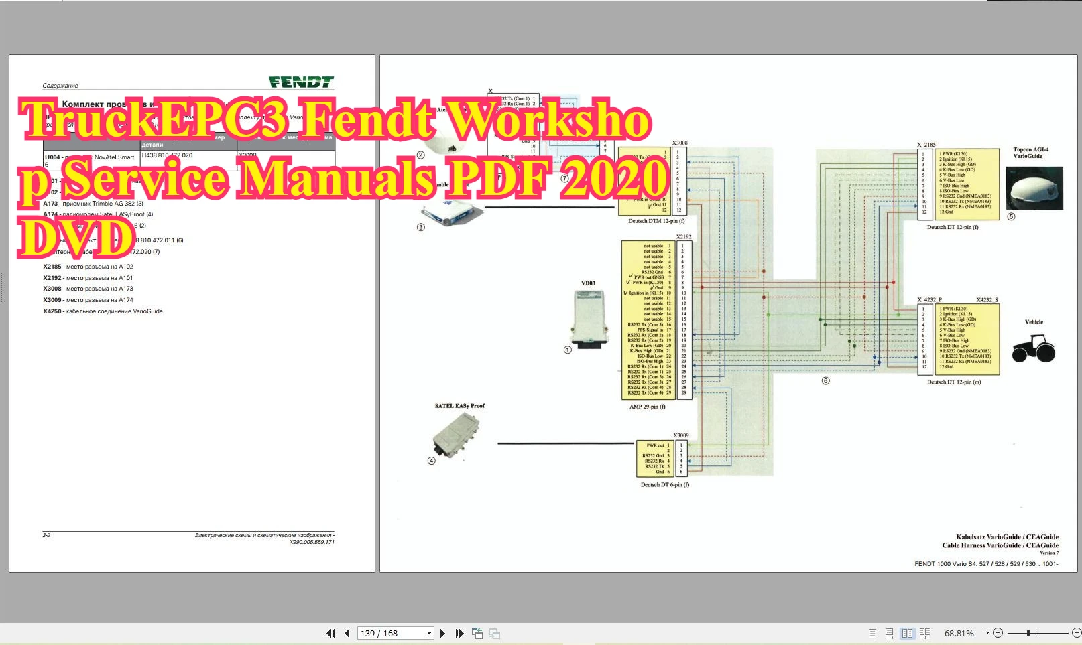Click the 'Deutsch DT 6-pin (f)' label

pyautogui.click(x=664, y=485)
